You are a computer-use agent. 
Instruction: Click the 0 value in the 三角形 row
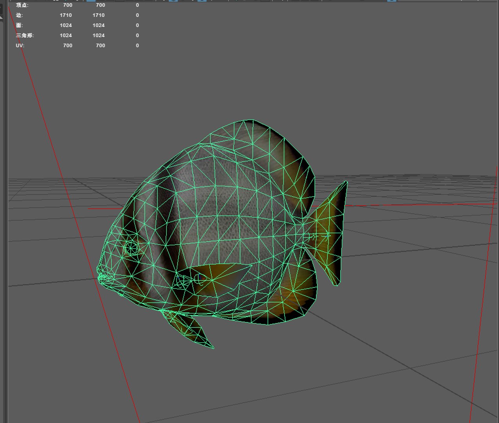click(137, 36)
